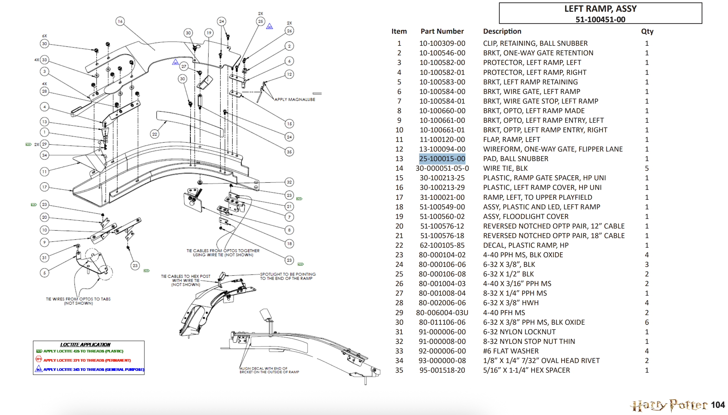This screenshot has height=415, width=728.
Task: Click callout balloon number 5
Action: (x=45, y=273)
